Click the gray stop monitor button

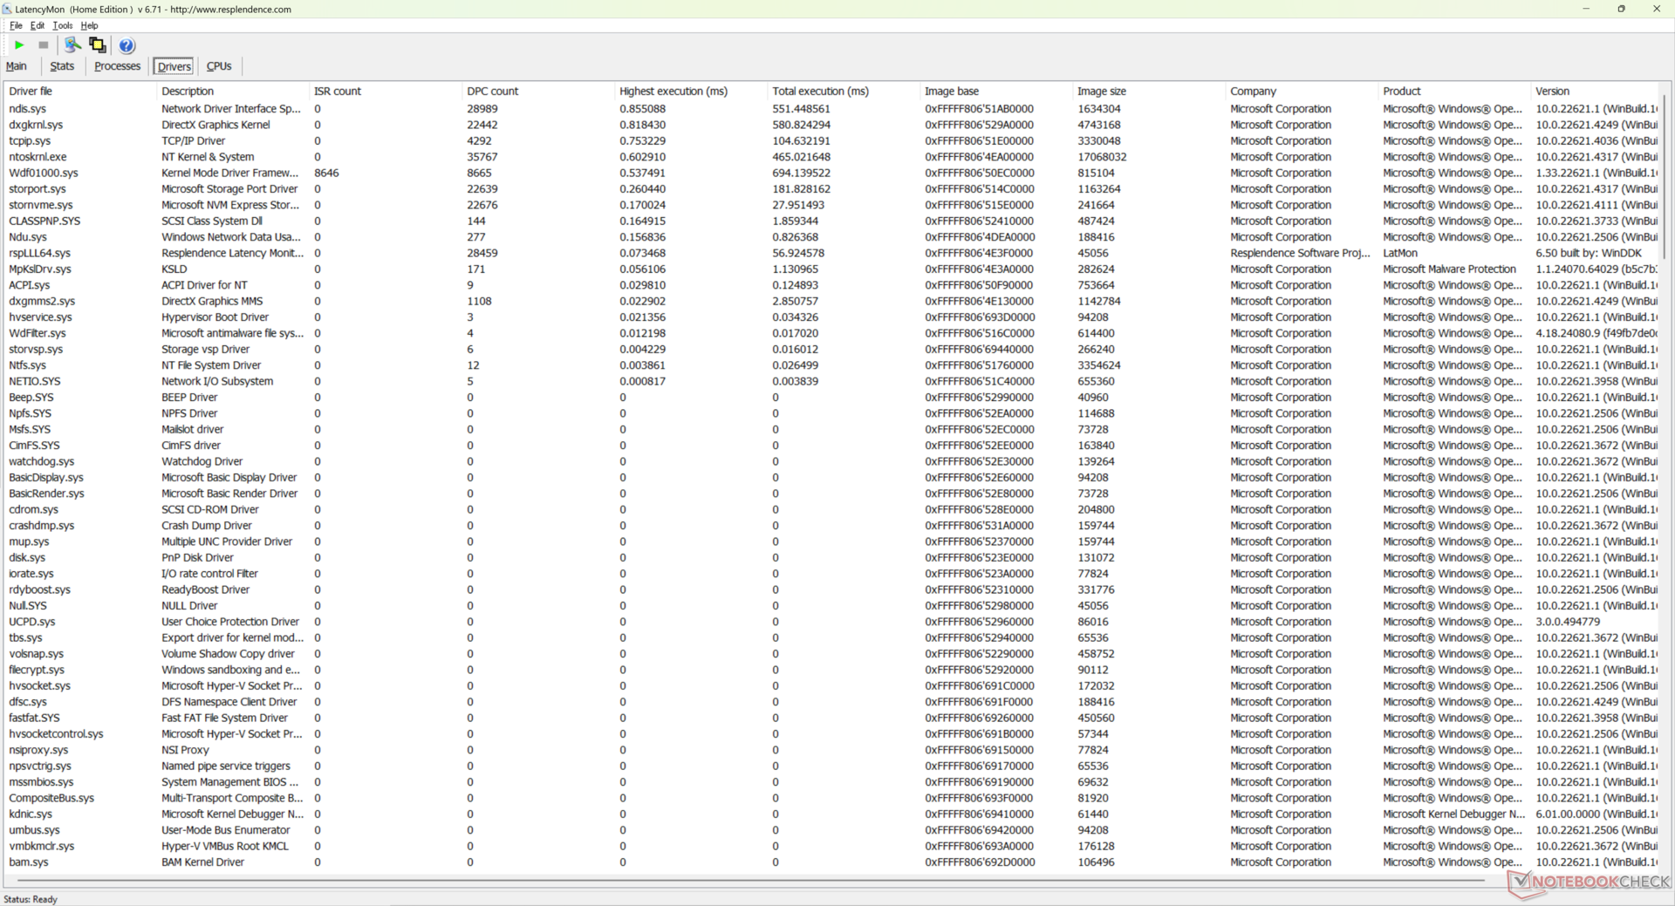(44, 45)
